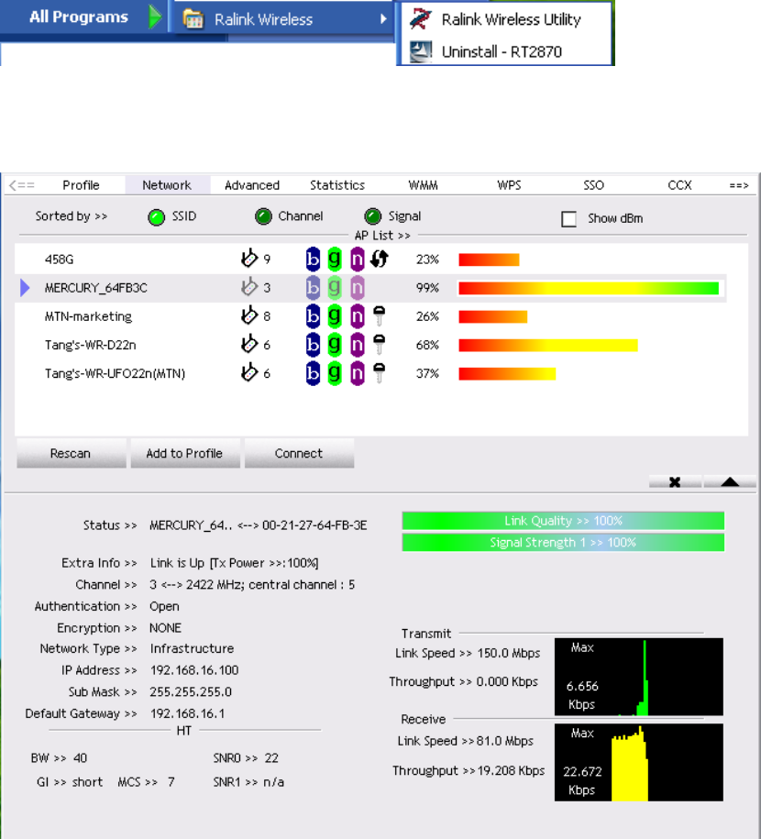The width and height of the screenshot is (761, 839).
Task: Click the 99% signal bar for MERCURY_64FB3C
Action: click(x=589, y=289)
